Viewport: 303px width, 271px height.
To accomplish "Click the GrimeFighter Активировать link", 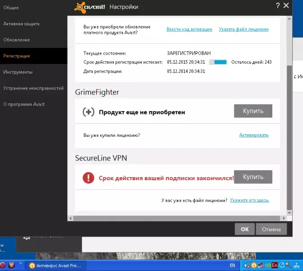I will point(254,135).
